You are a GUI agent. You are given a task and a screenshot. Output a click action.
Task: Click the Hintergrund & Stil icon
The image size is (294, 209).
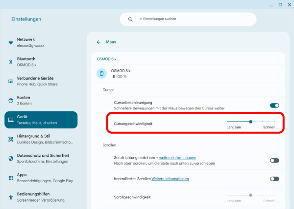(11, 139)
